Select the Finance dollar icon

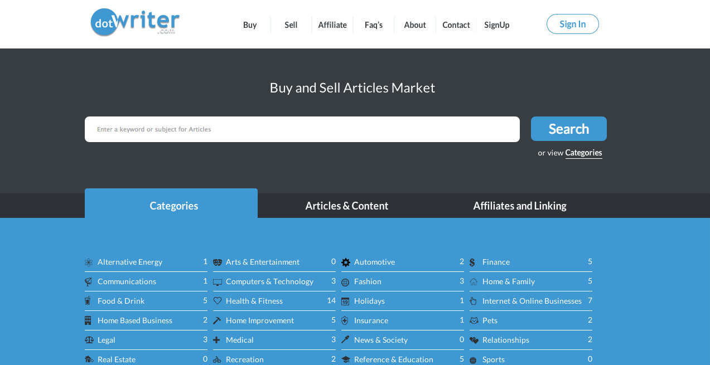[471, 261]
